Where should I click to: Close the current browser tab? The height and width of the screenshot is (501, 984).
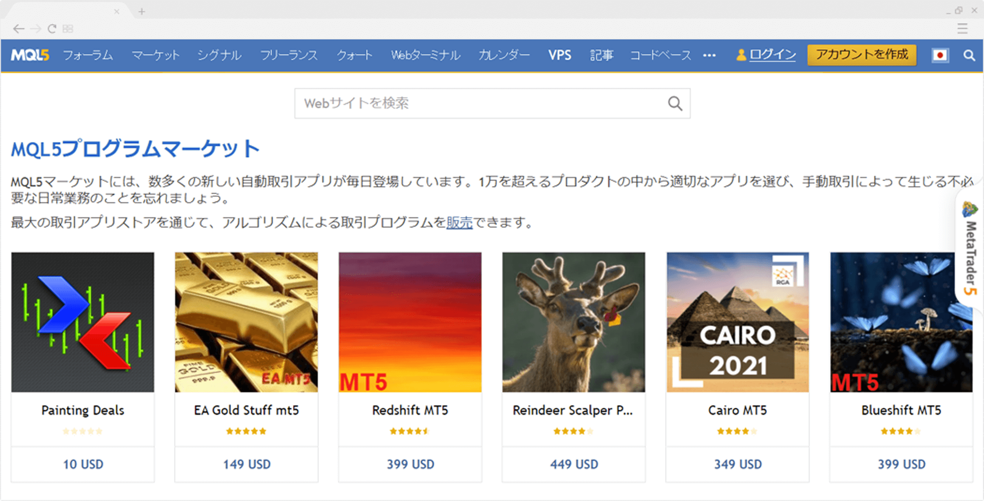pos(117,11)
